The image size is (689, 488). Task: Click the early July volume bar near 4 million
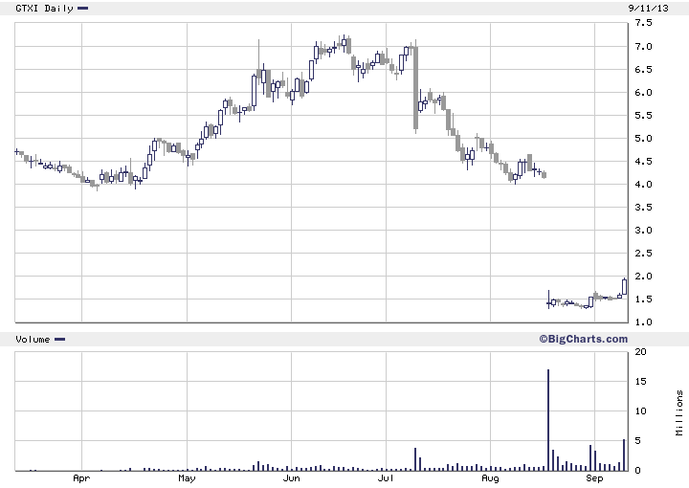(415, 459)
